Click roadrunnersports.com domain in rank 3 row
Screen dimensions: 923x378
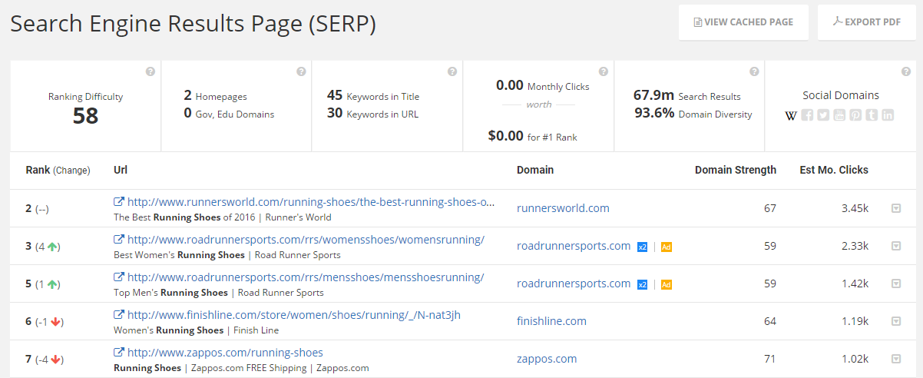(x=574, y=246)
